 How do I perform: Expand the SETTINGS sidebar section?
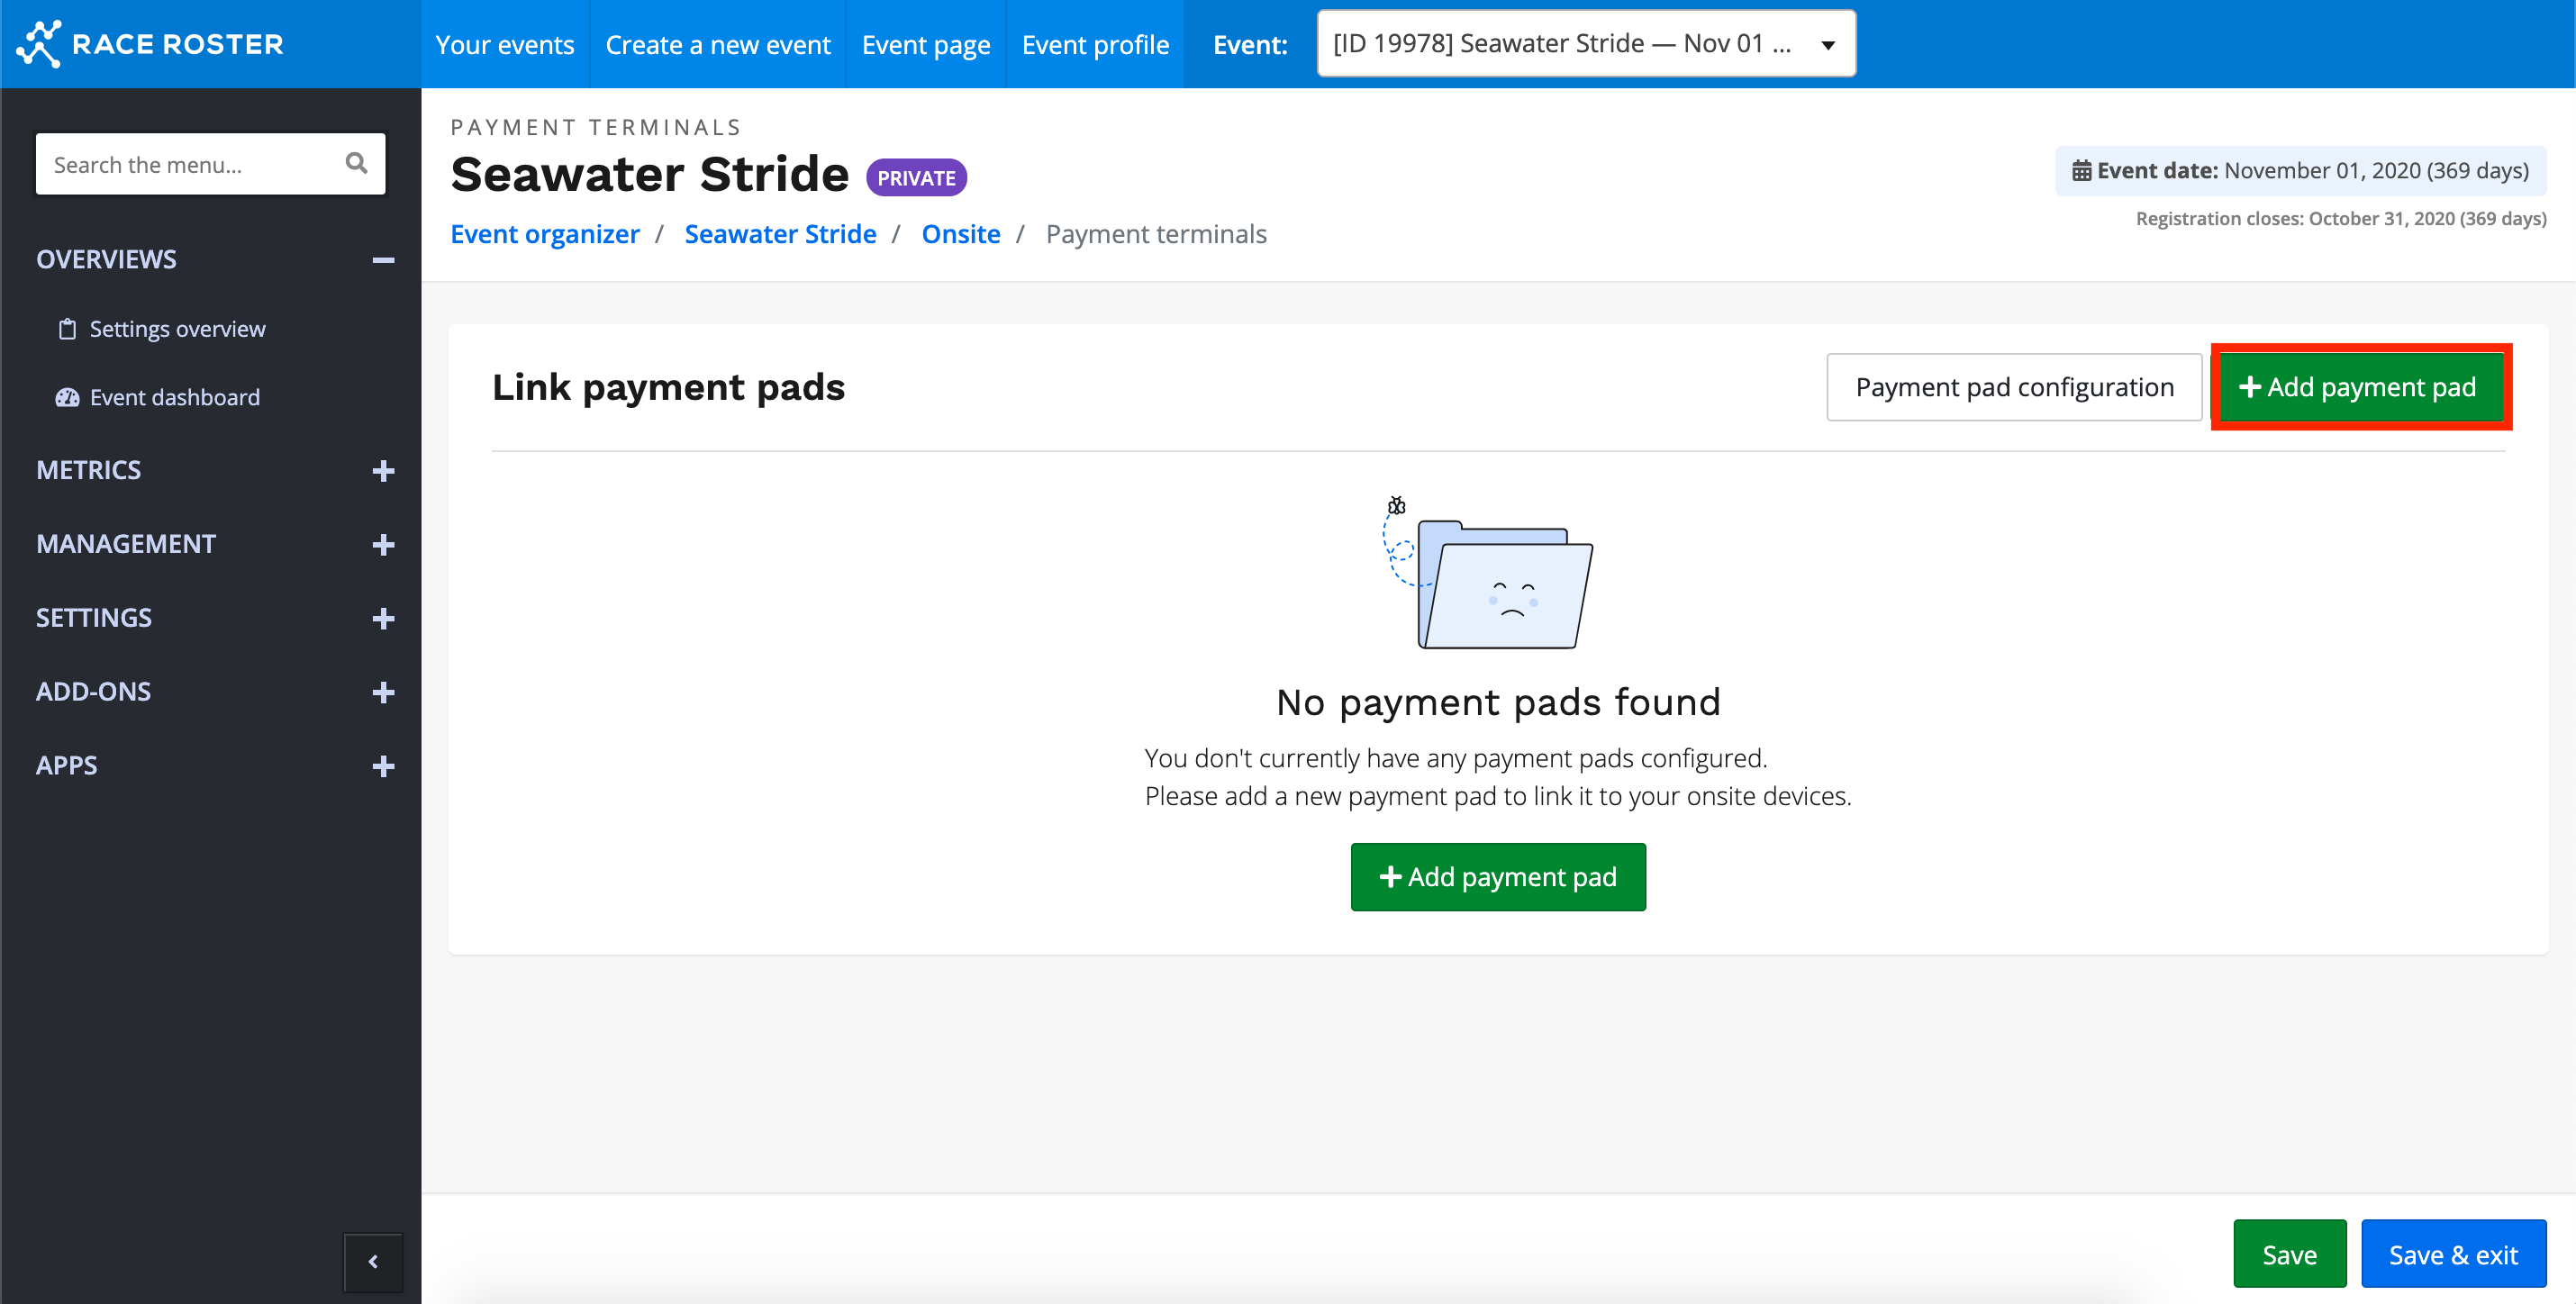pyautogui.click(x=383, y=619)
